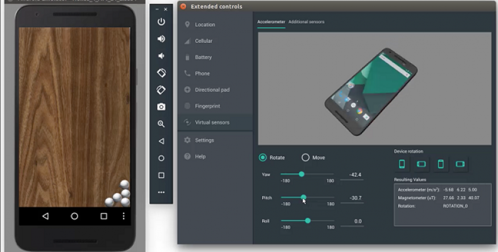Open Cellular settings in sidebar
This screenshot has width=498, height=252.
click(215, 41)
